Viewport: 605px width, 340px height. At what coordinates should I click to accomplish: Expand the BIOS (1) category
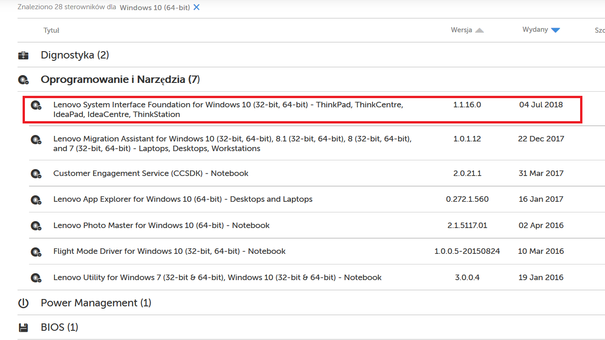click(59, 327)
